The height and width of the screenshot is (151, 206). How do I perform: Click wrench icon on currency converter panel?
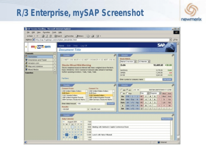point(115,85)
